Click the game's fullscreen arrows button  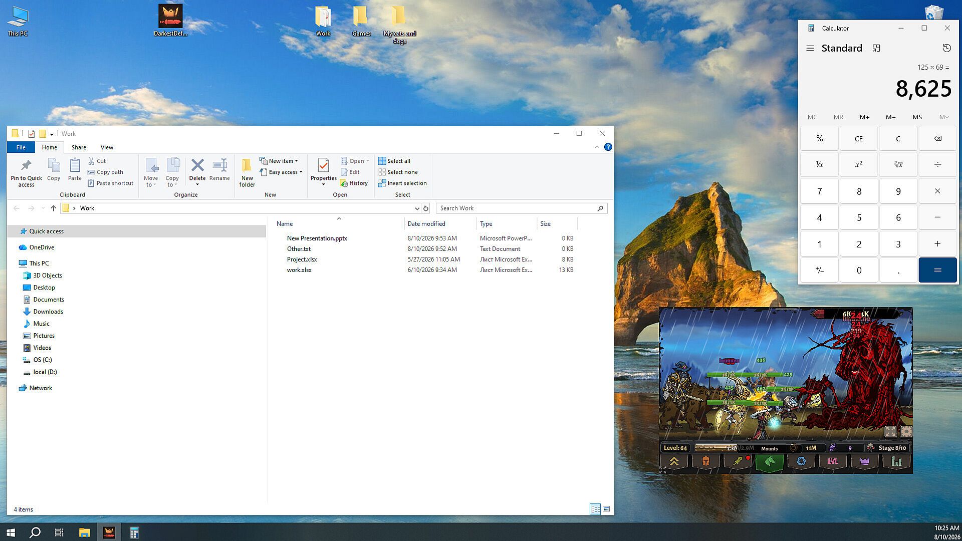890,431
